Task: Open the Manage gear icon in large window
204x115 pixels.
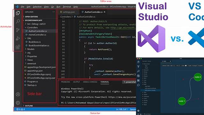Action: pos(18,103)
